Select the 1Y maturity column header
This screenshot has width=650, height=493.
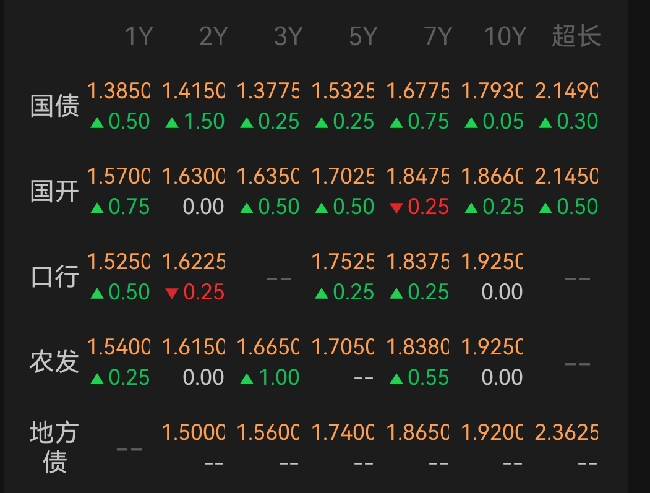139,37
